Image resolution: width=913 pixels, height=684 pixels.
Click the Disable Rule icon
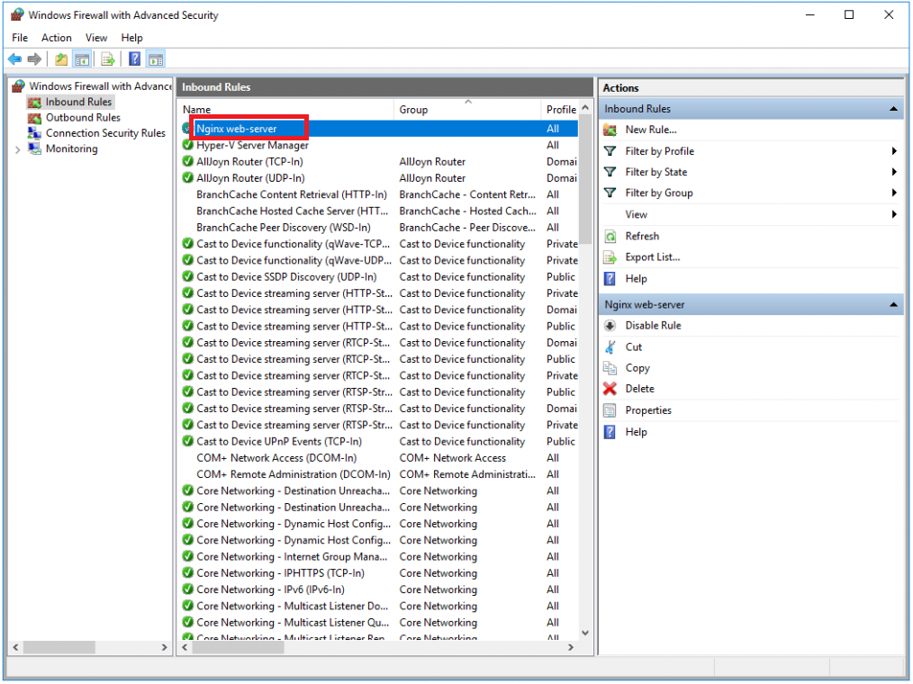point(610,326)
